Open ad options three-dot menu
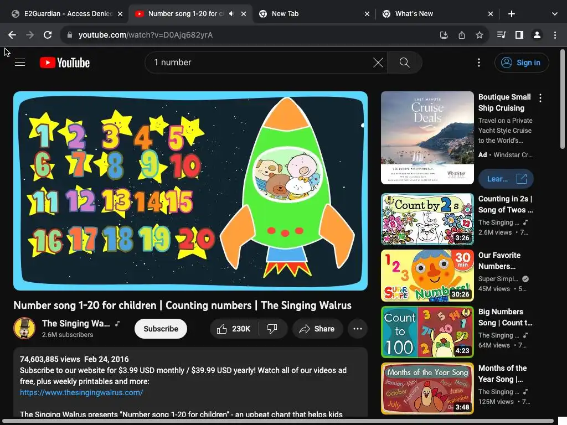Viewport: 567px width, 425px height. [x=540, y=98]
